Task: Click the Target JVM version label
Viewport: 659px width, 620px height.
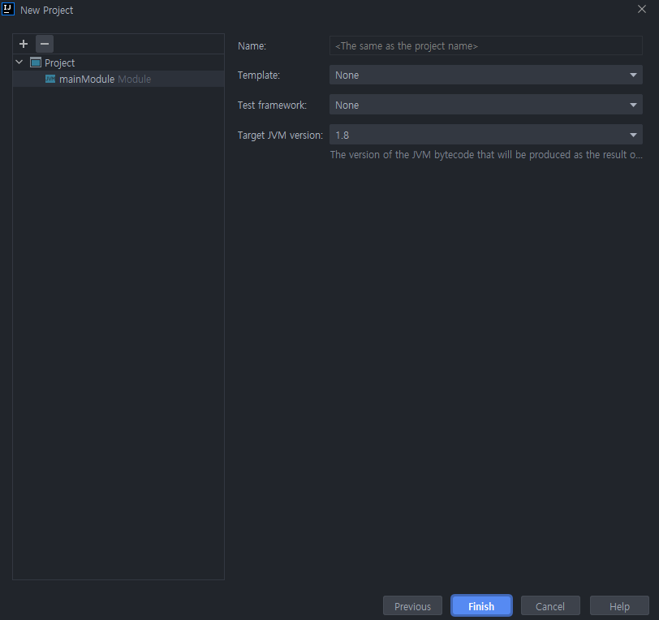Action: tap(280, 136)
